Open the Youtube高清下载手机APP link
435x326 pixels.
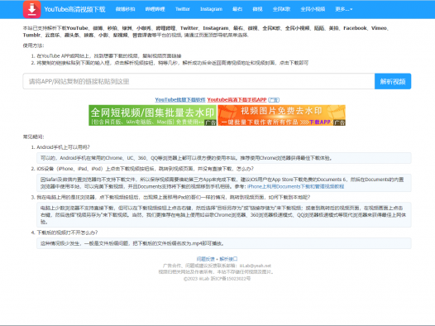pyautogui.click(x=237, y=99)
